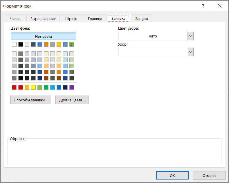The height and width of the screenshot is (183, 229).
Task: Open the Выравнивание tab
Action: pyautogui.click(x=43, y=19)
